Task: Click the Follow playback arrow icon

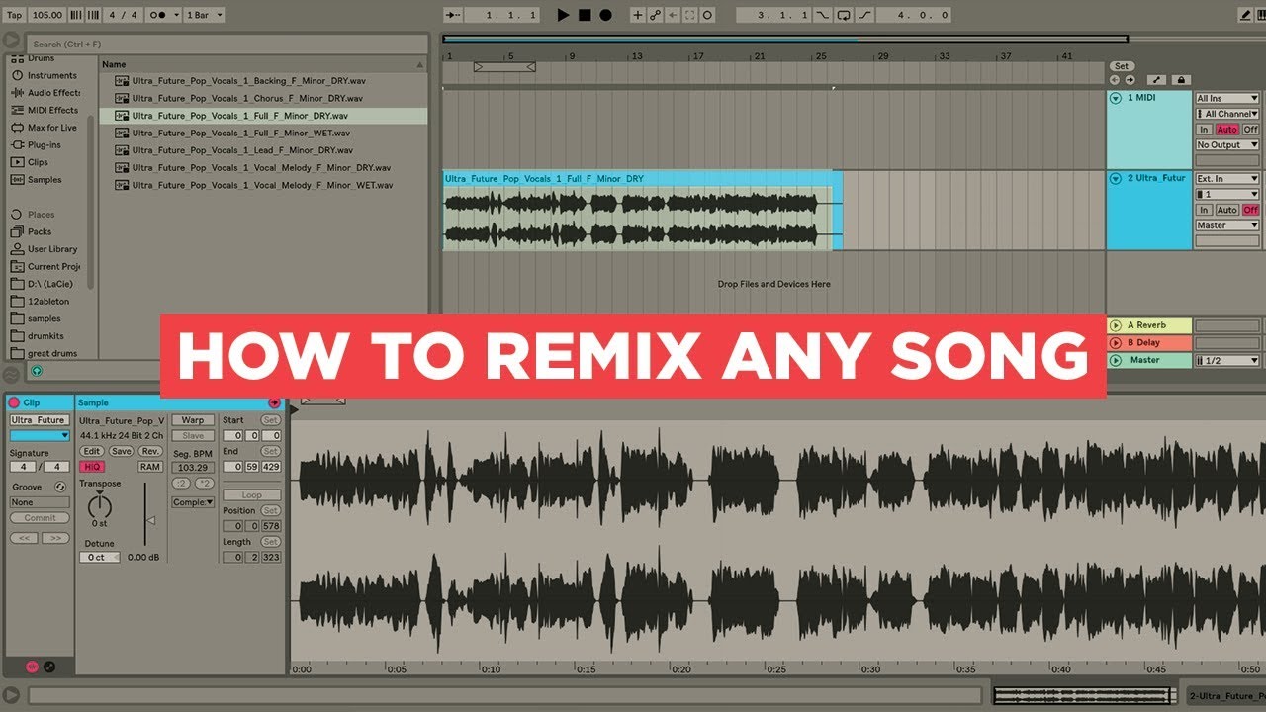Action: [454, 15]
